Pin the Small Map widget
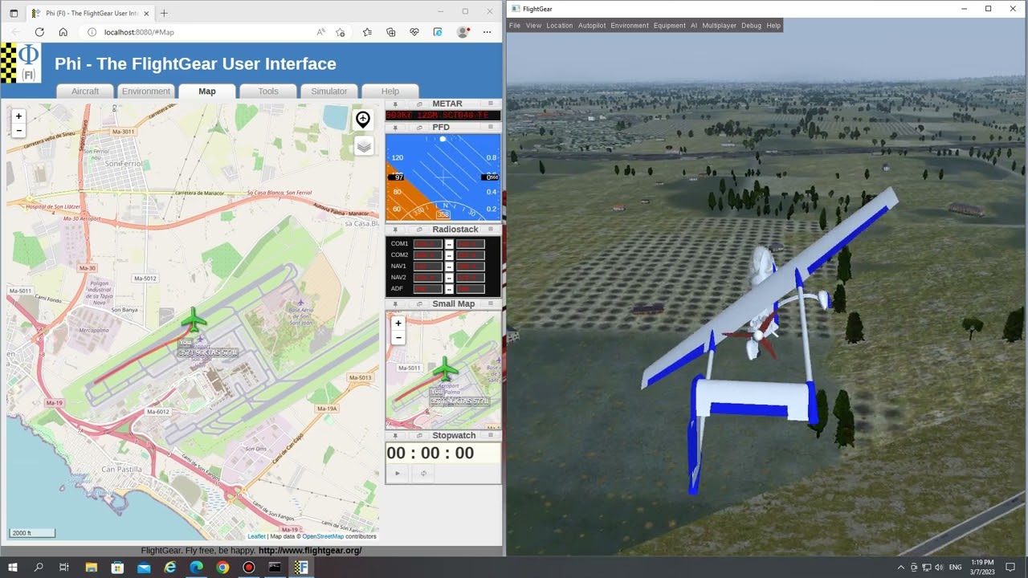This screenshot has width=1028, height=578. (x=395, y=304)
